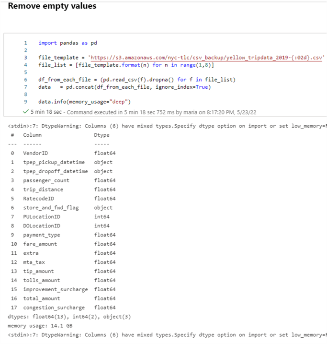The height and width of the screenshot is (344, 327).
Task: Click the 'Column' header in output
Action: (x=32, y=135)
